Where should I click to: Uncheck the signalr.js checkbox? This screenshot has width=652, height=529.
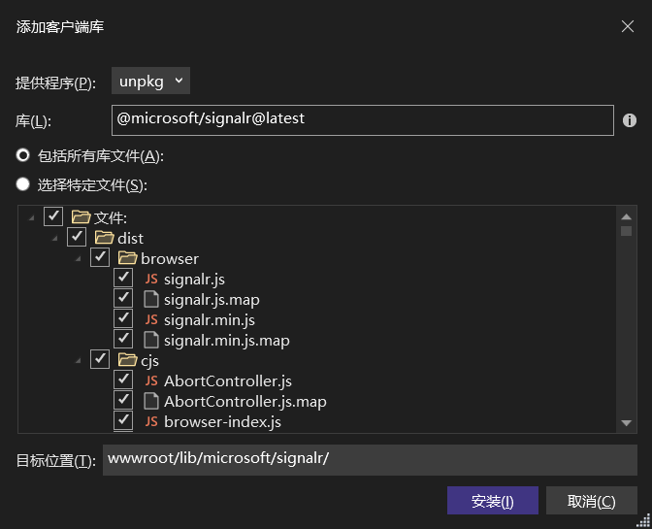point(123,278)
